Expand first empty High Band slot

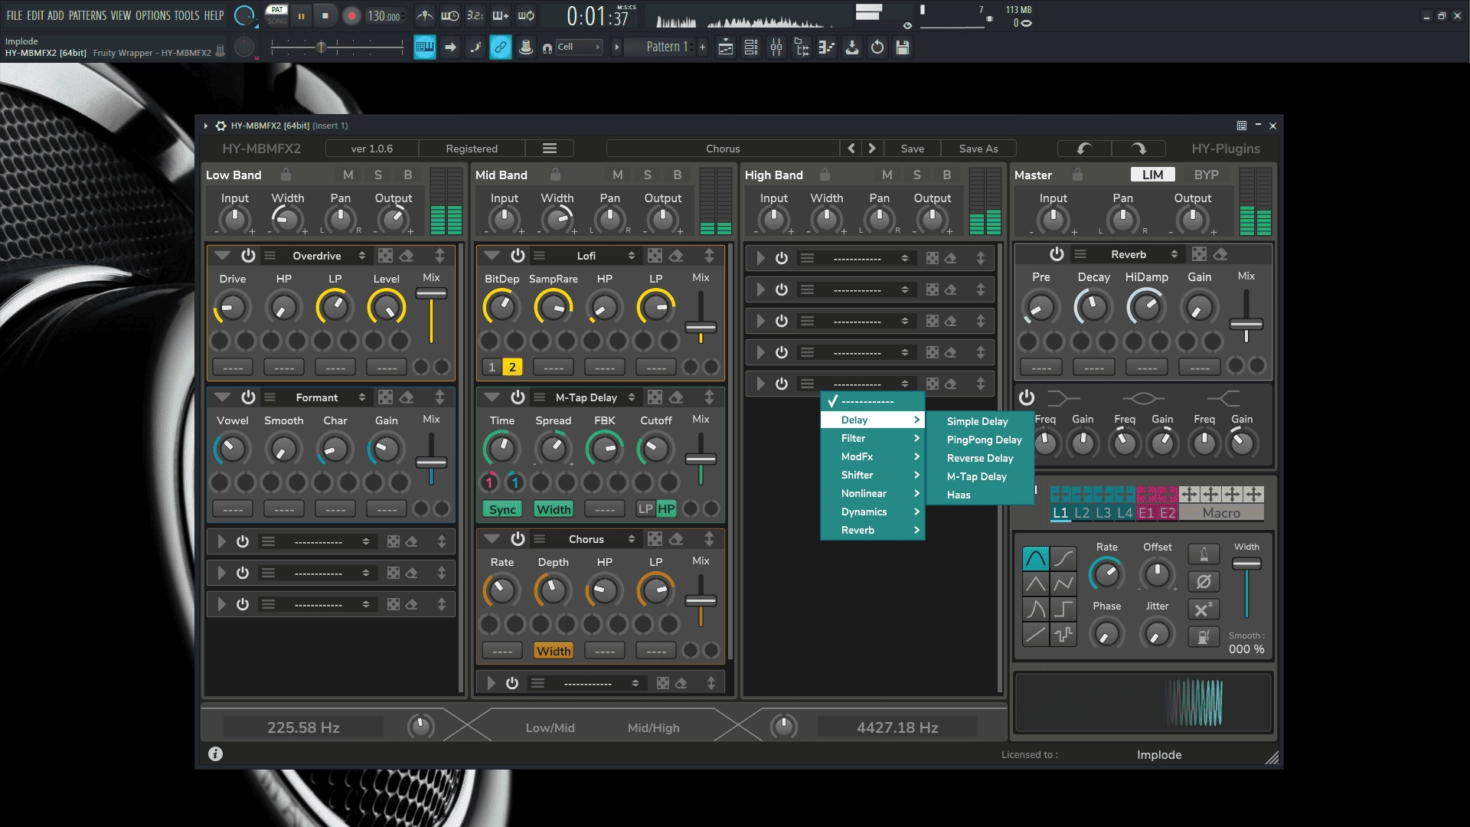tap(760, 259)
